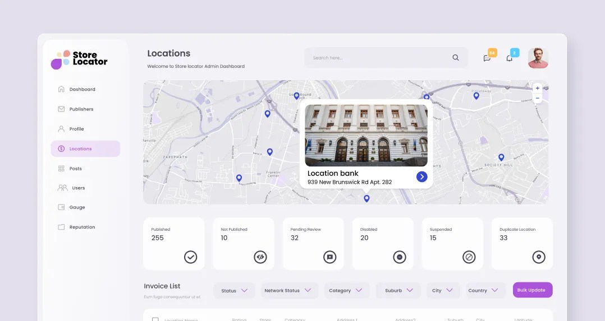Click the map pin below the bank popup
Viewport: 605px width, 321px height.
click(366, 198)
